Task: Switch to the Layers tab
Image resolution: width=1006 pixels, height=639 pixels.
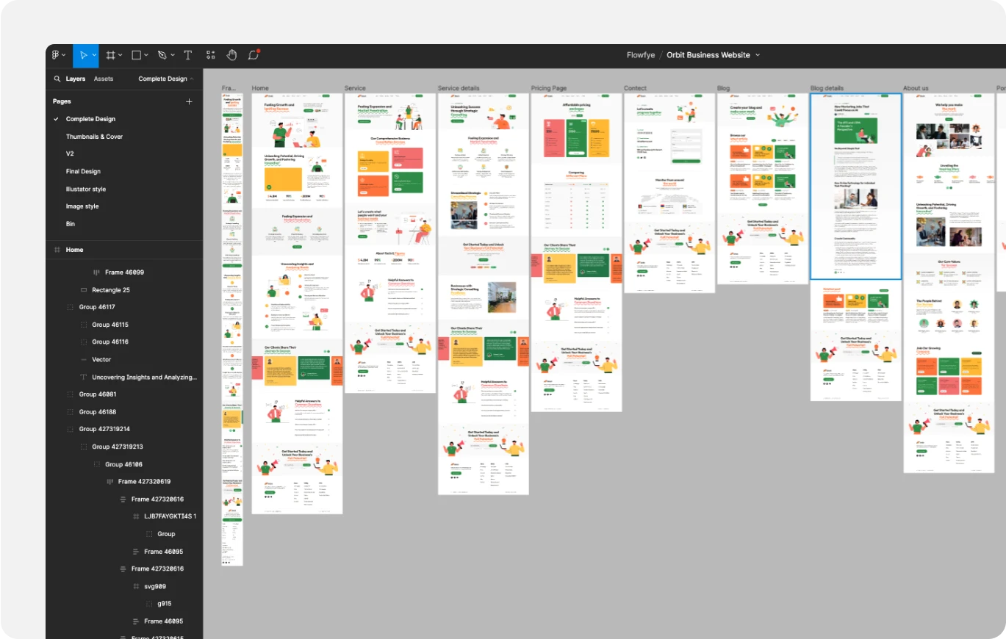Action: (x=76, y=79)
